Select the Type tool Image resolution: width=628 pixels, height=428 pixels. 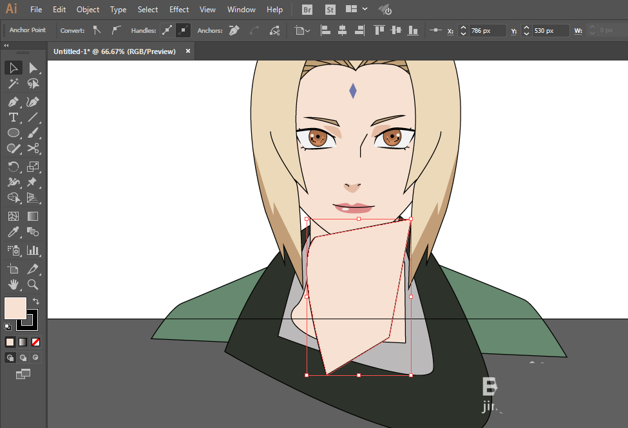(x=14, y=117)
